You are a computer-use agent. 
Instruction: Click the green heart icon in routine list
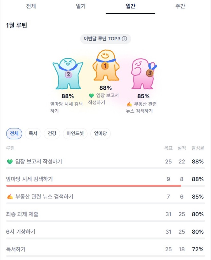pos(10,162)
